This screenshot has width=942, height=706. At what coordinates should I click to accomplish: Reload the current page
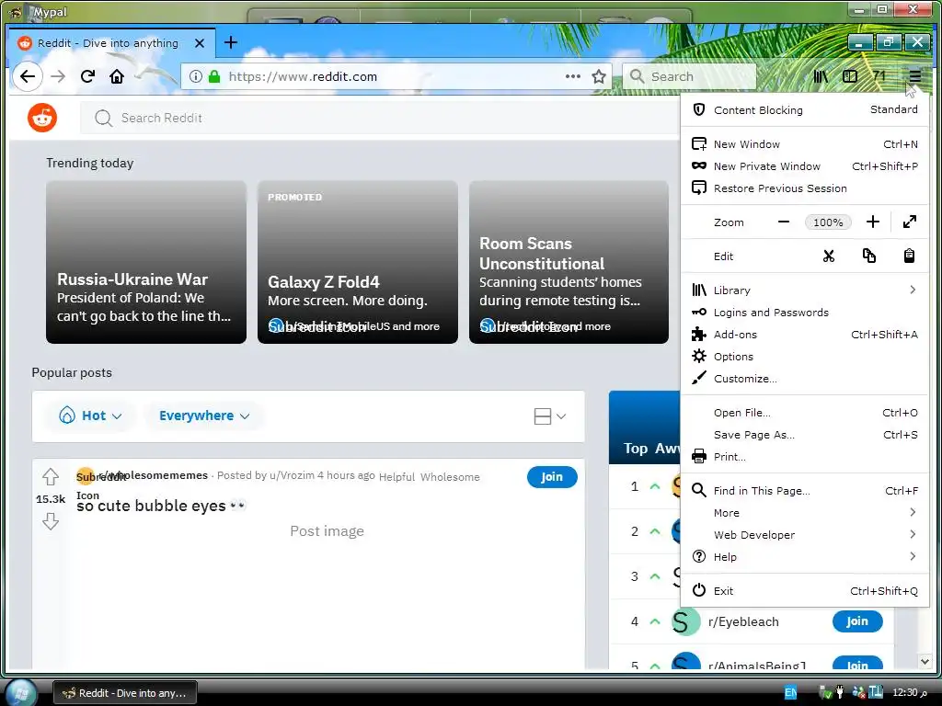(x=87, y=76)
